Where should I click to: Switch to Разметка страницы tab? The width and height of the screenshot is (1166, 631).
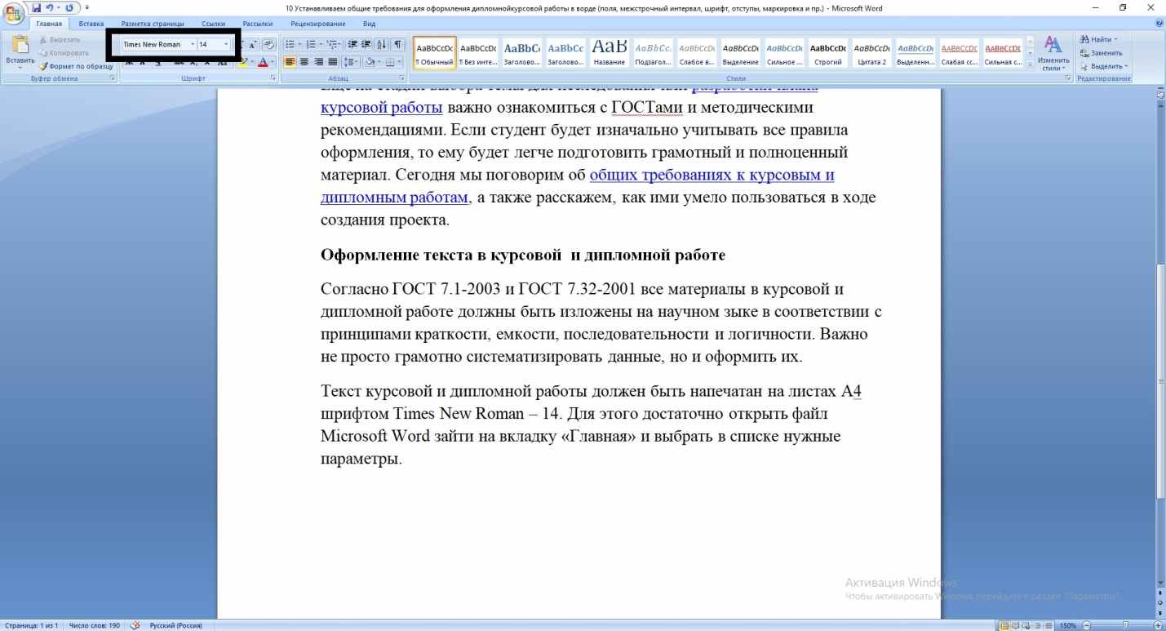pos(153,24)
